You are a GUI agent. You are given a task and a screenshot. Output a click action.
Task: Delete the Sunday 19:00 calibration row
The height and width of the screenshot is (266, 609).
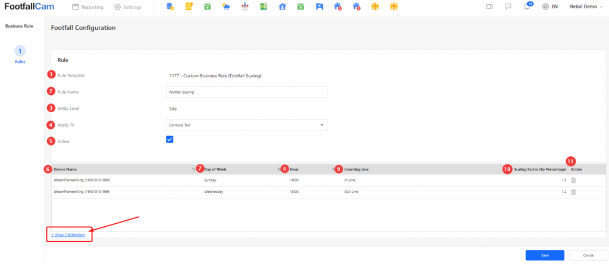(573, 180)
